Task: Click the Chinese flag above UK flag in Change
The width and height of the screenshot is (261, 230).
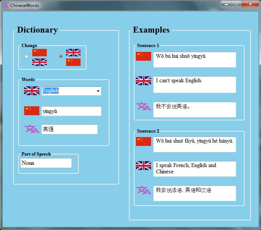Action: point(39,53)
